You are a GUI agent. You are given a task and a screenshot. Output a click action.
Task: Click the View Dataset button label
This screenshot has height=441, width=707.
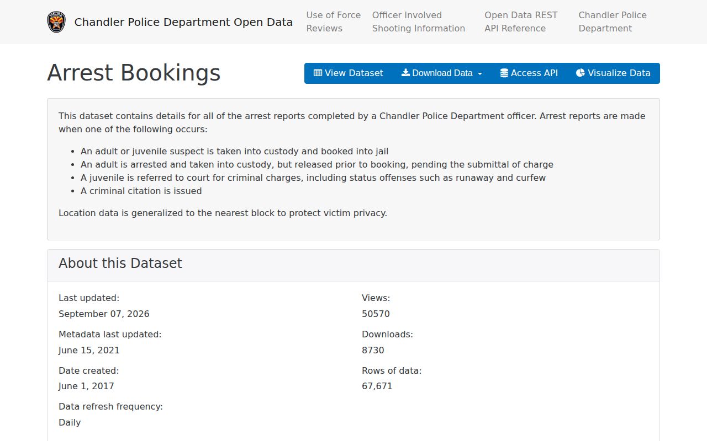354,73
